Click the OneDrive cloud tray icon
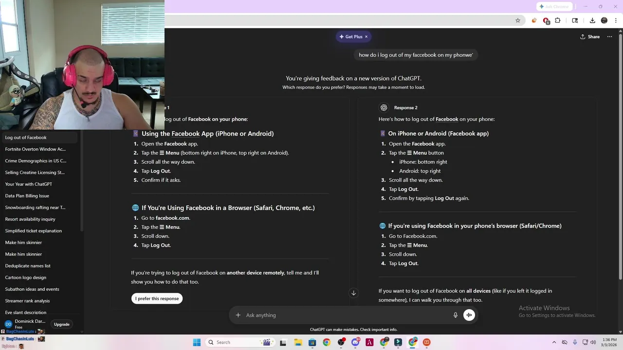This screenshot has height=350, width=623. coord(565,342)
